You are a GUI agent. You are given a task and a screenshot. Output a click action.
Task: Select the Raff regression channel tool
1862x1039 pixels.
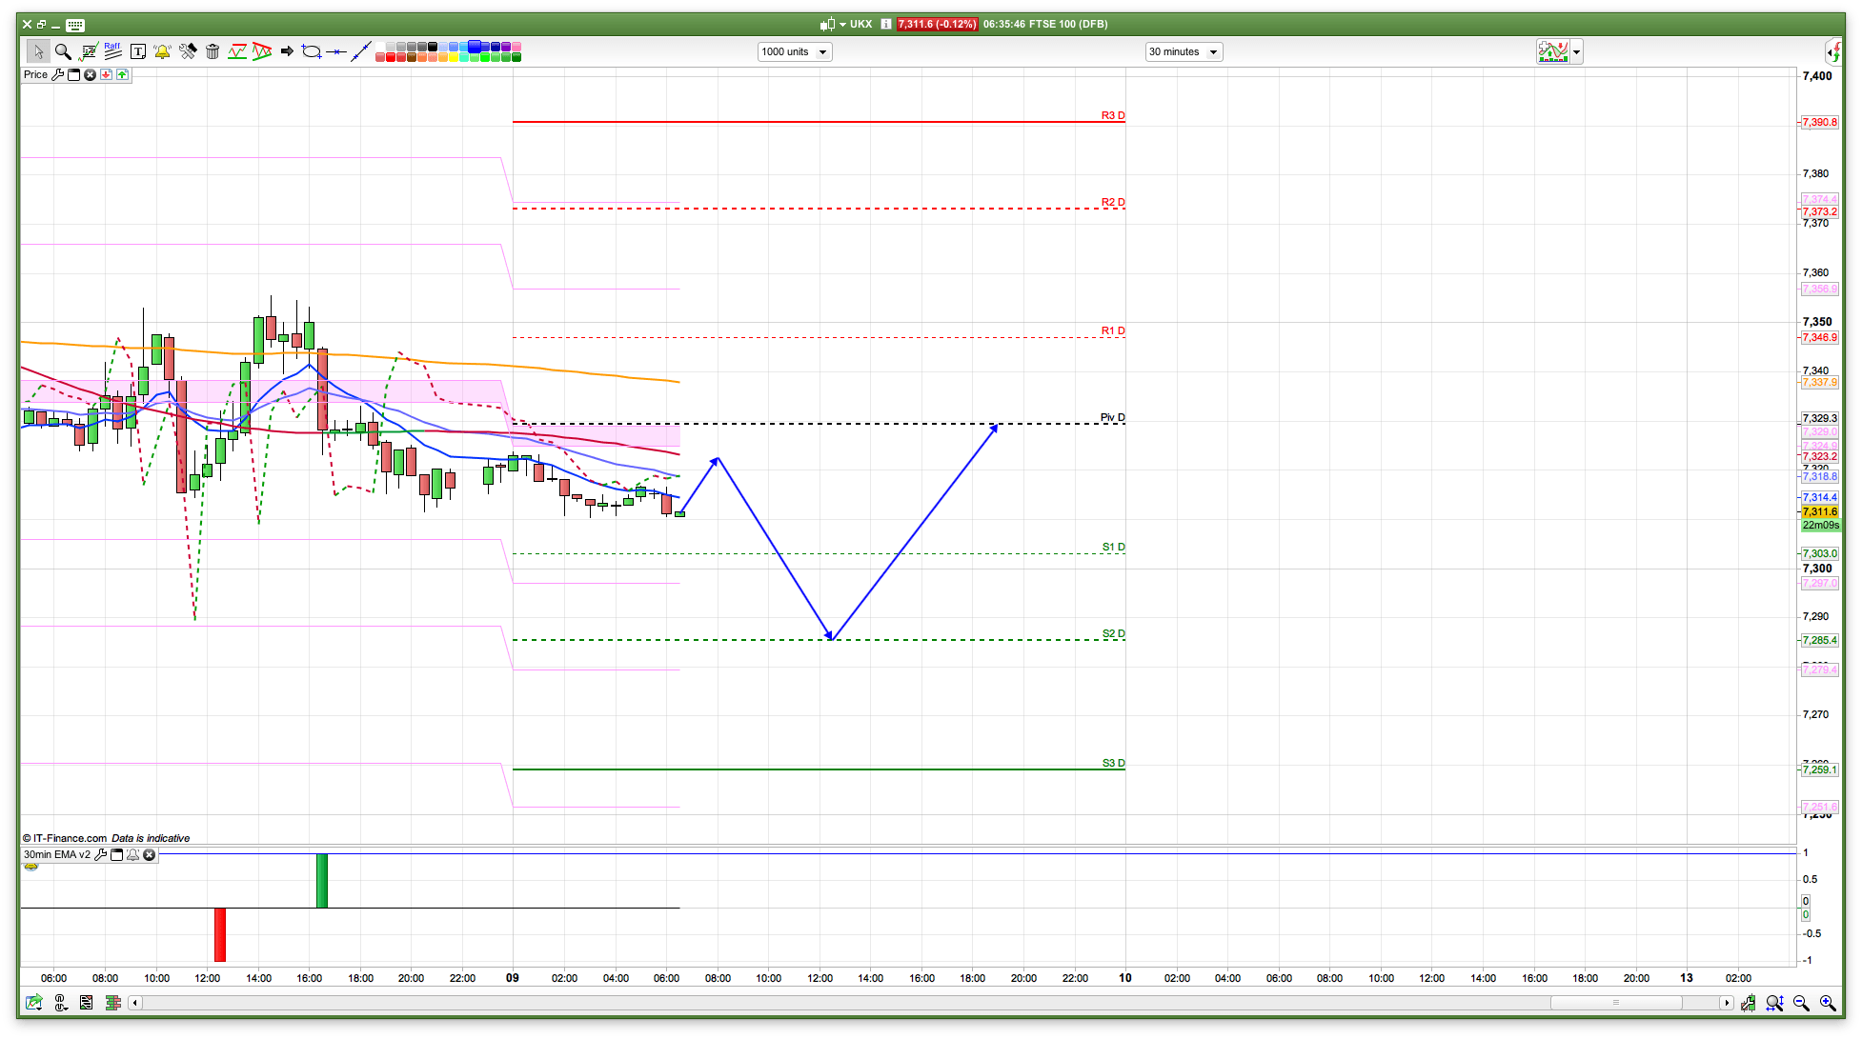[x=112, y=51]
